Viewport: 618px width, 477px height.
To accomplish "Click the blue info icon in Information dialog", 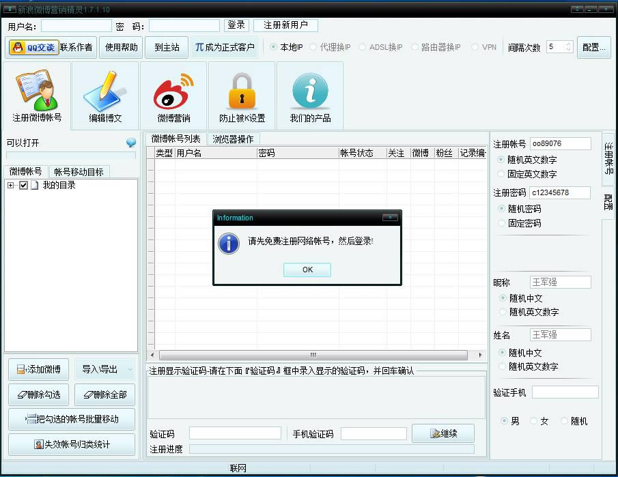I will 229,243.
